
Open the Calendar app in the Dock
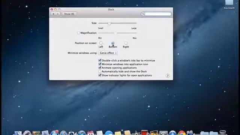[90, 133]
